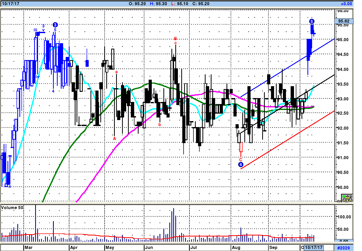Select the blue 'iv' wave label
Screen dimensions: 362x251
coord(37,77)
